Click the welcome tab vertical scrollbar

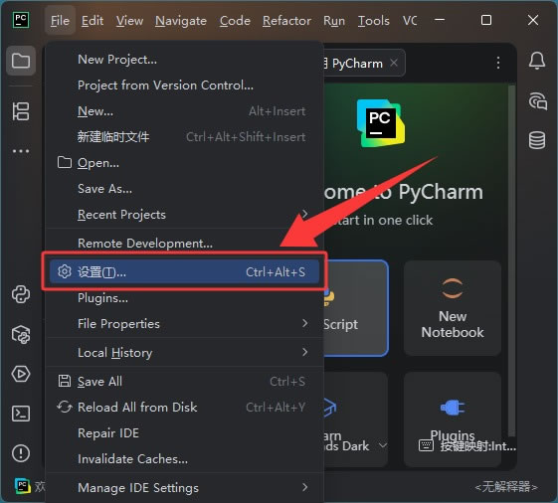[x=511, y=259]
